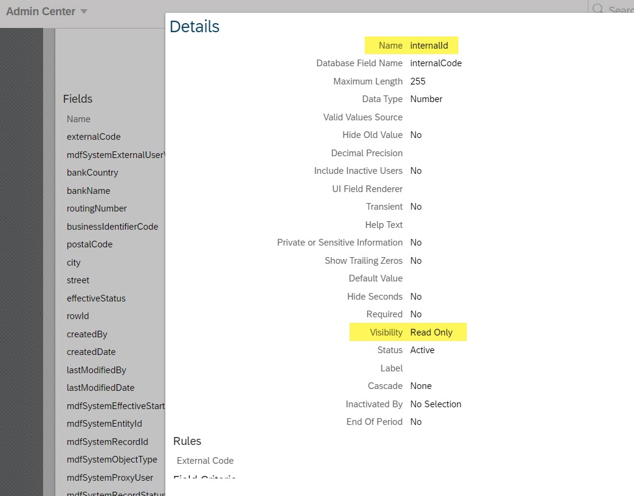The image size is (634, 496).
Task: Select the mdfSystemProxyUser field
Action: [110, 477]
